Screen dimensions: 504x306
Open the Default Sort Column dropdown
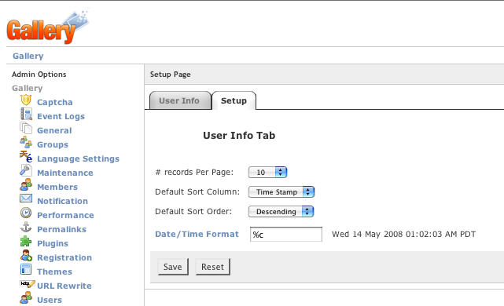coord(281,191)
